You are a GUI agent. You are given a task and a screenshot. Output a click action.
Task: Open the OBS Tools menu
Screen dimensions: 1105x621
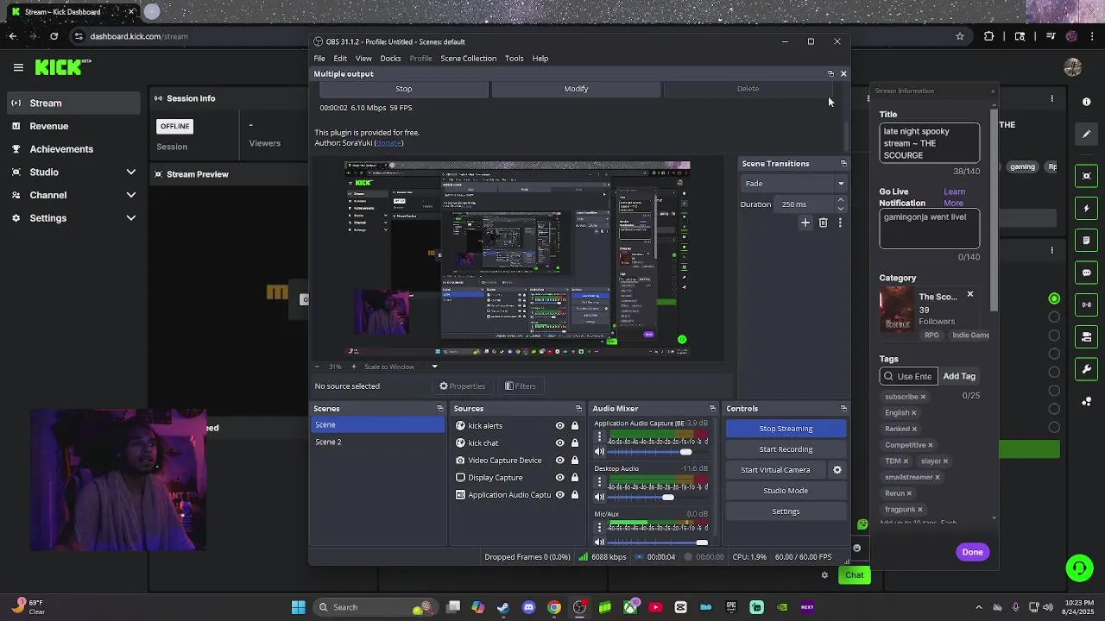coord(514,59)
